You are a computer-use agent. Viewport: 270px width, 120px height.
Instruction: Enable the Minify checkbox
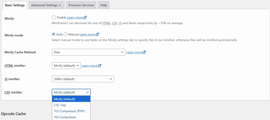tap(54, 18)
